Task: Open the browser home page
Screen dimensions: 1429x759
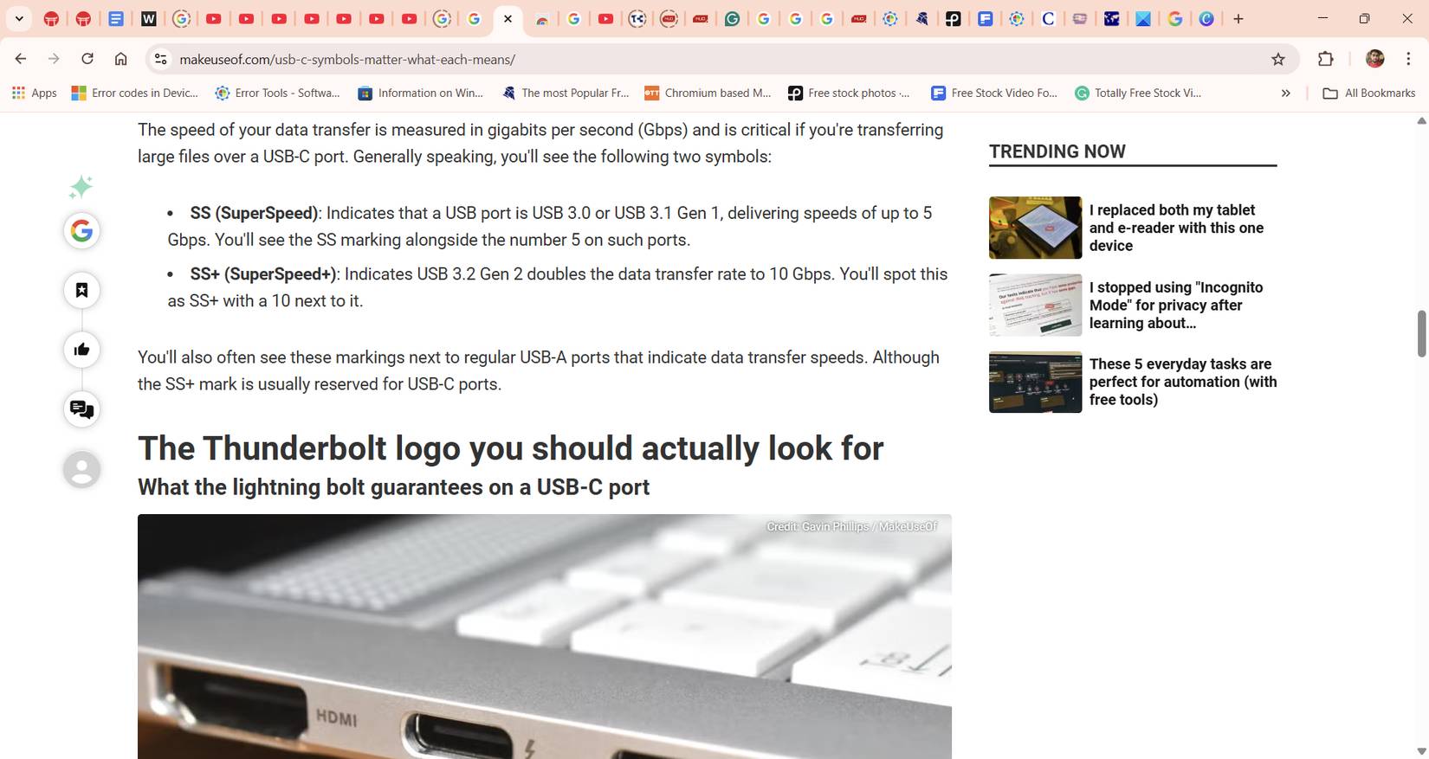Action: [121, 59]
